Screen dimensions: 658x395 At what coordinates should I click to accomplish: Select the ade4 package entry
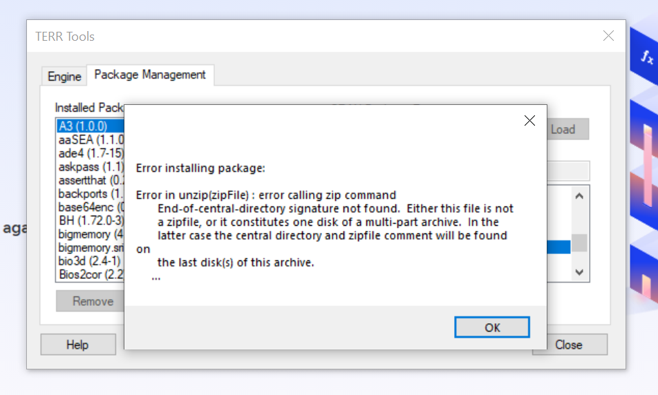91,153
